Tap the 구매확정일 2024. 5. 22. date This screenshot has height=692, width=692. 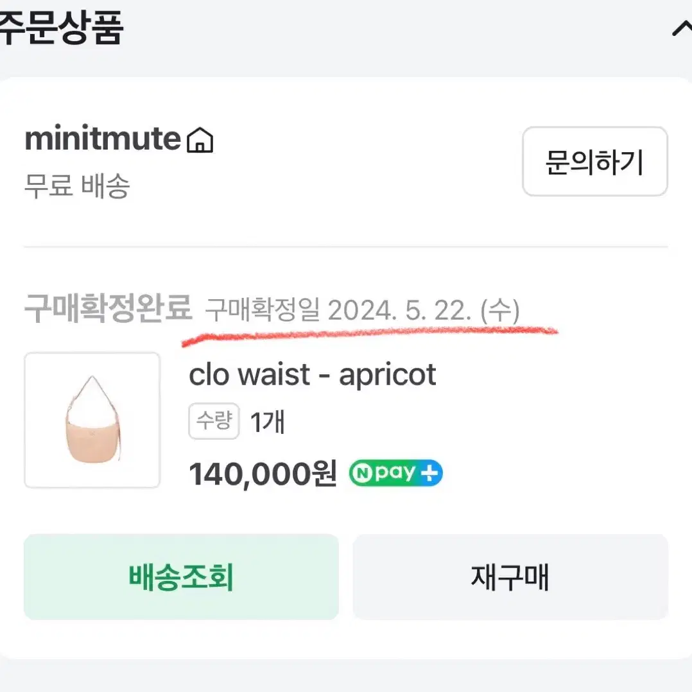tap(362, 310)
